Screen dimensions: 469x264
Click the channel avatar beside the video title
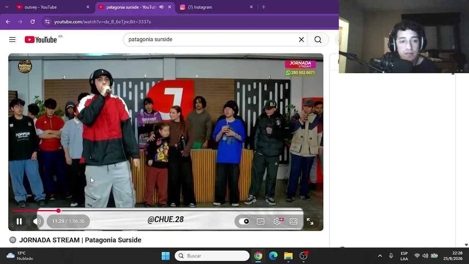click(x=13, y=240)
